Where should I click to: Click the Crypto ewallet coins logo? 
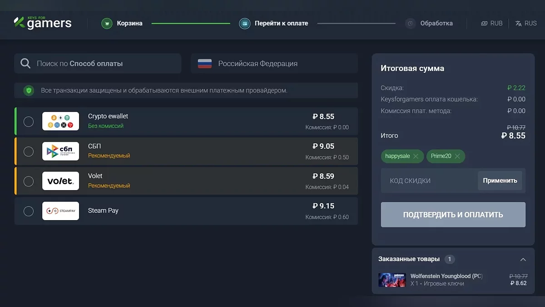[60, 121]
